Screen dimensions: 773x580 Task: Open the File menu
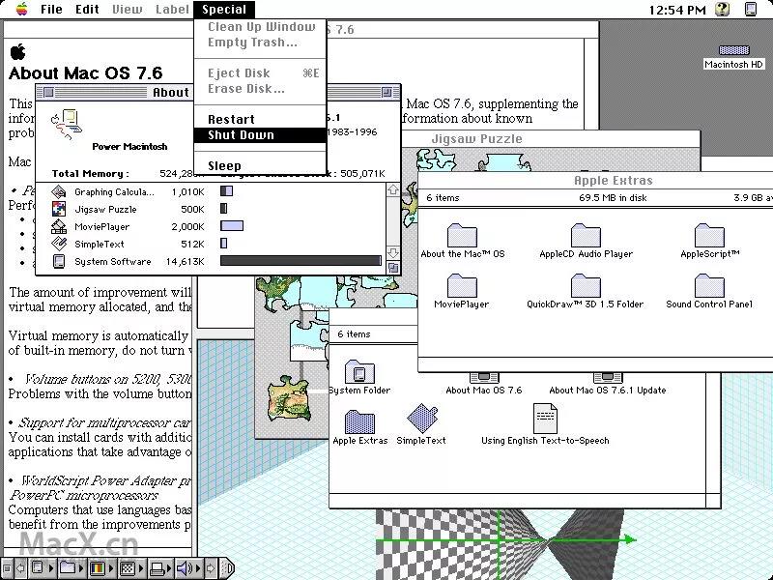pyautogui.click(x=51, y=10)
